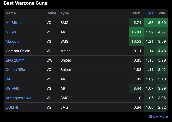Open the H4 Blixen weapon link

click(14, 23)
